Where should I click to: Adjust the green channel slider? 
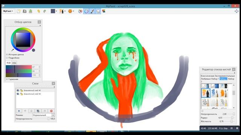click(19, 71)
